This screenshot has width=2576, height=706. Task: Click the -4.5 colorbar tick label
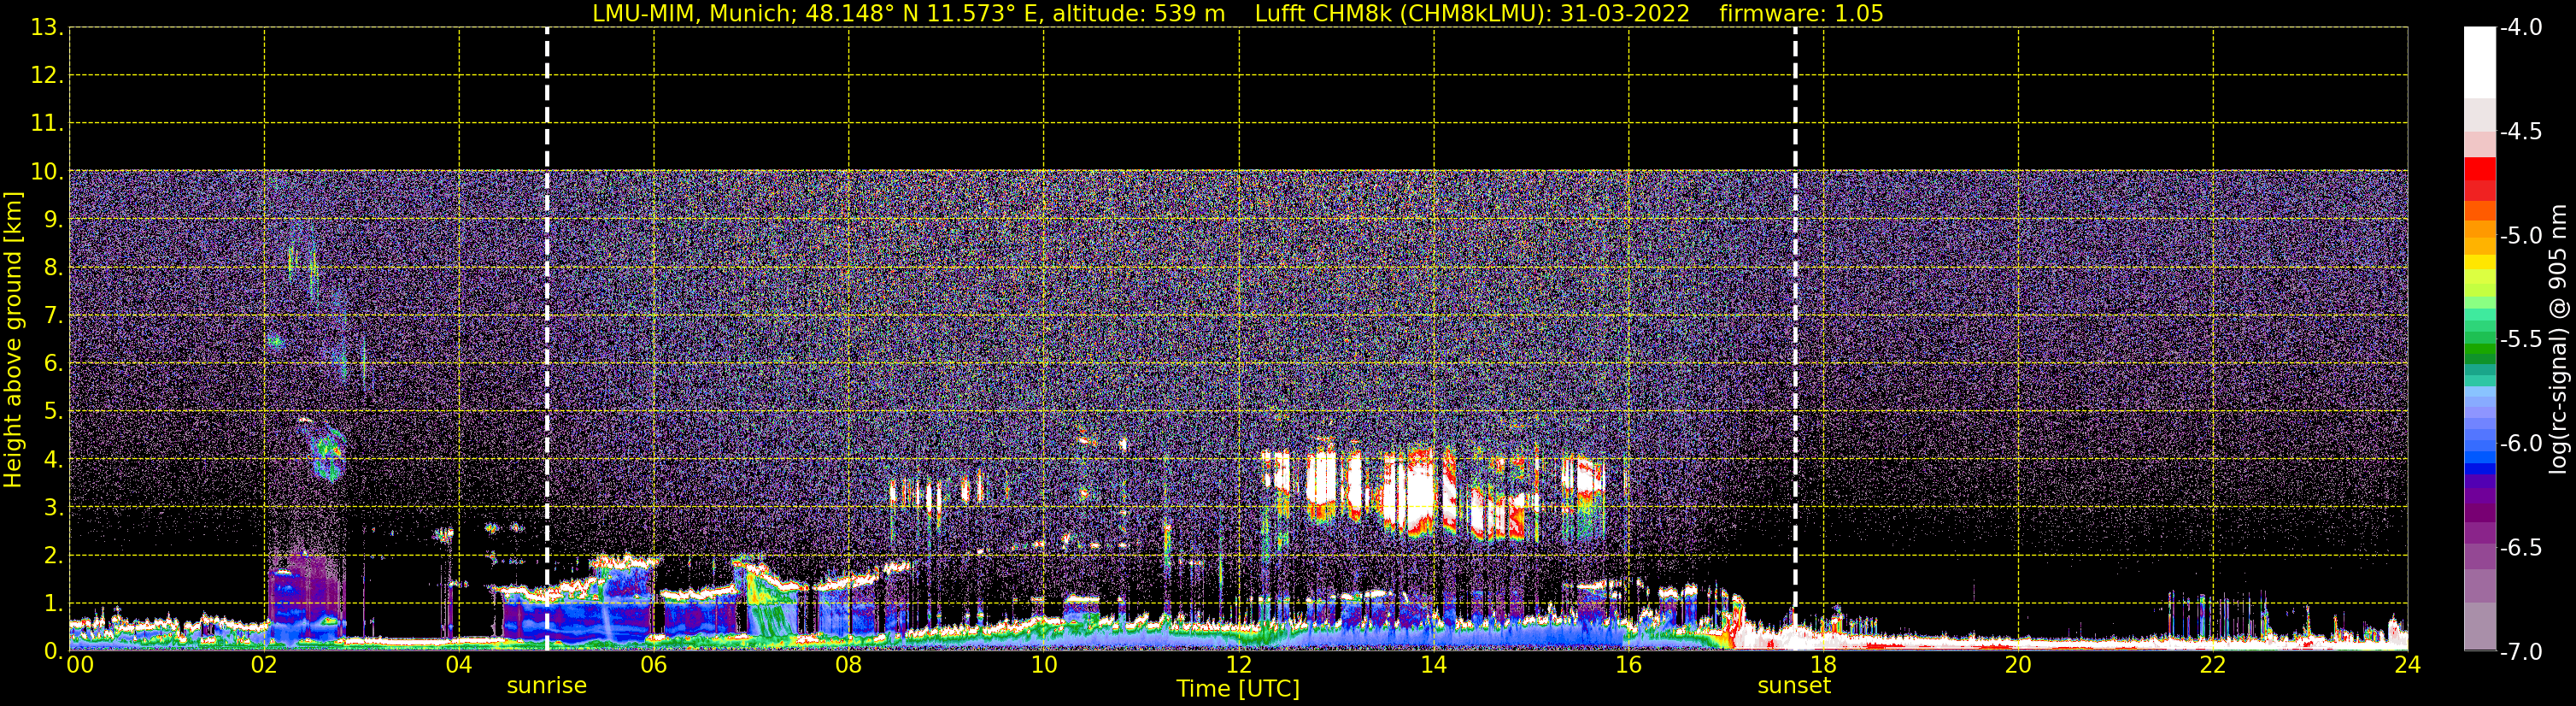(2520, 132)
